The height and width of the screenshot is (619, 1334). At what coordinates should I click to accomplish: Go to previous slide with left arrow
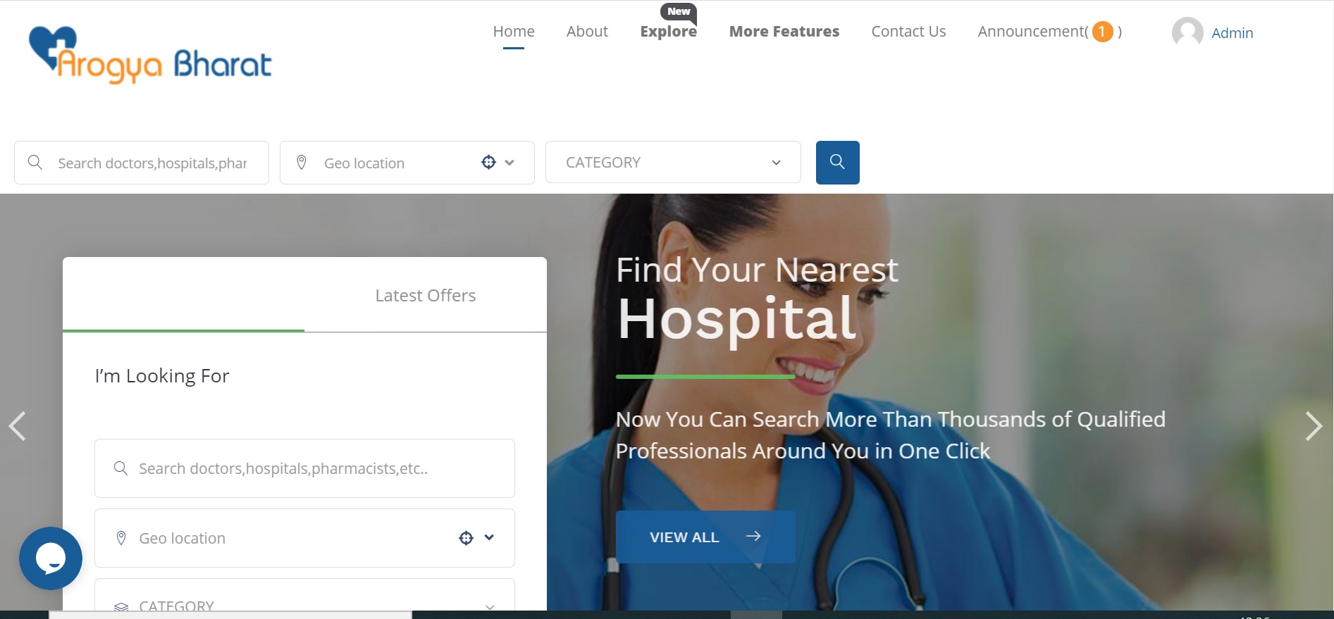point(17,426)
